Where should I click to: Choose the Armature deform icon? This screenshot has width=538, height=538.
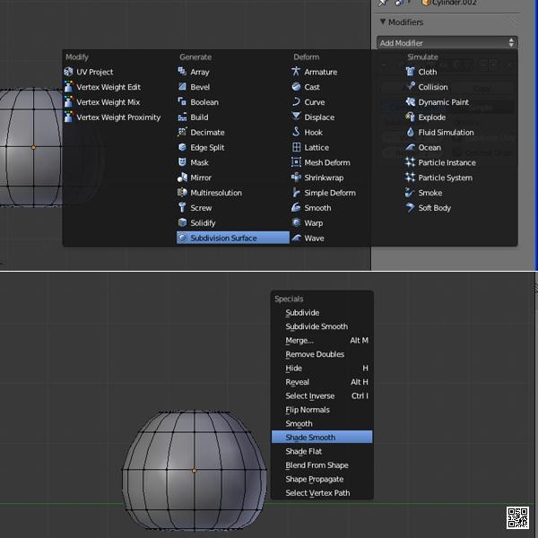pos(297,72)
